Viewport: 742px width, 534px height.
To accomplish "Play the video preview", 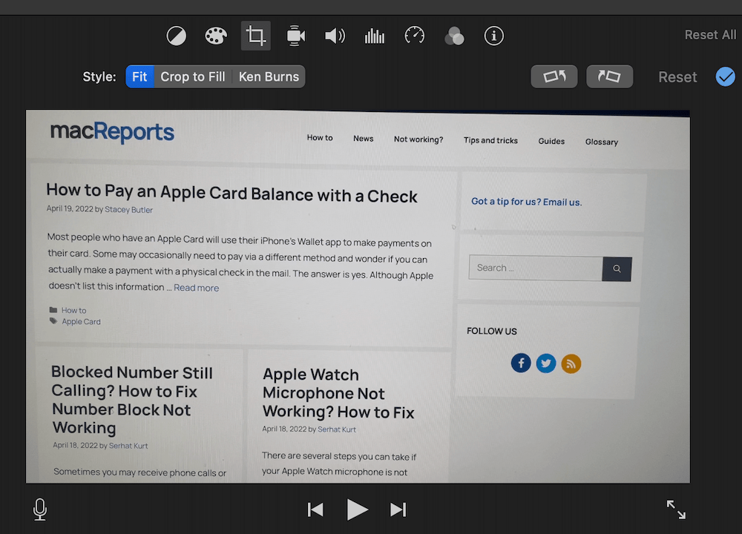I will click(x=358, y=510).
